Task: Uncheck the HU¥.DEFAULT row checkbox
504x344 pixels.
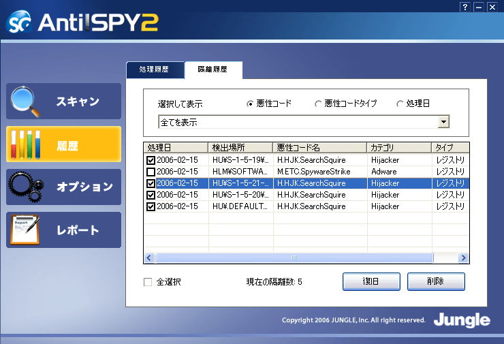Action: [x=151, y=206]
